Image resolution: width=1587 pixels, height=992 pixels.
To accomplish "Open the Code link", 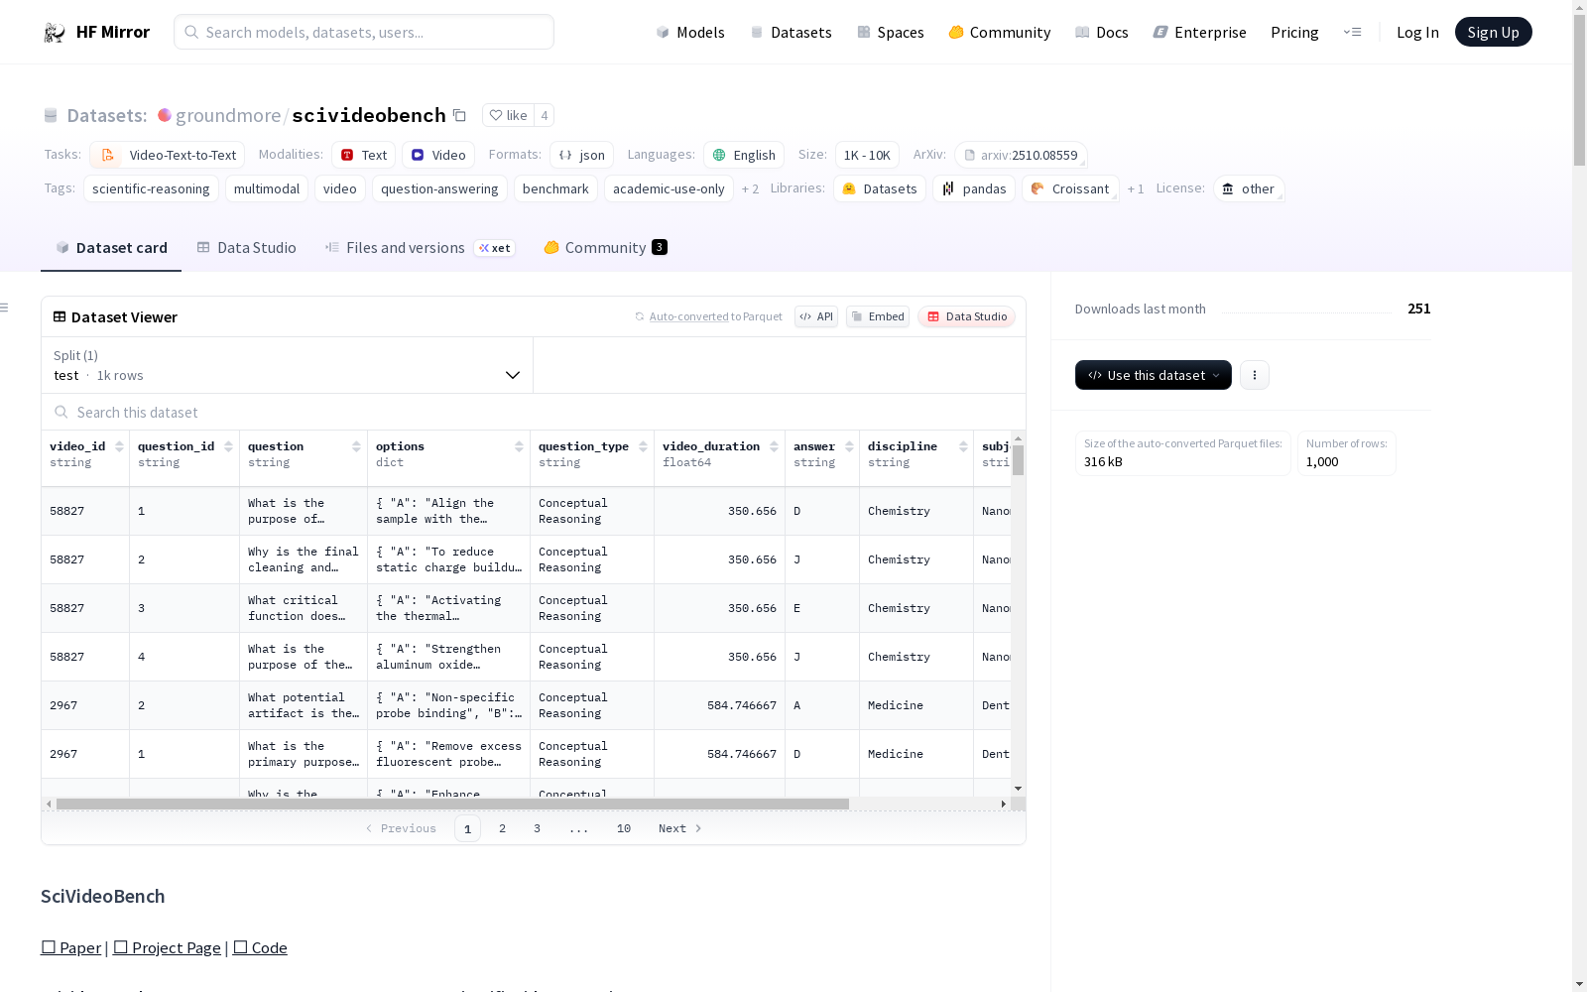I will [x=260, y=947].
